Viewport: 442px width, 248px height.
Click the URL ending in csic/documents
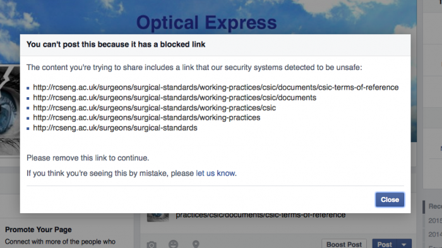coord(174,98)
